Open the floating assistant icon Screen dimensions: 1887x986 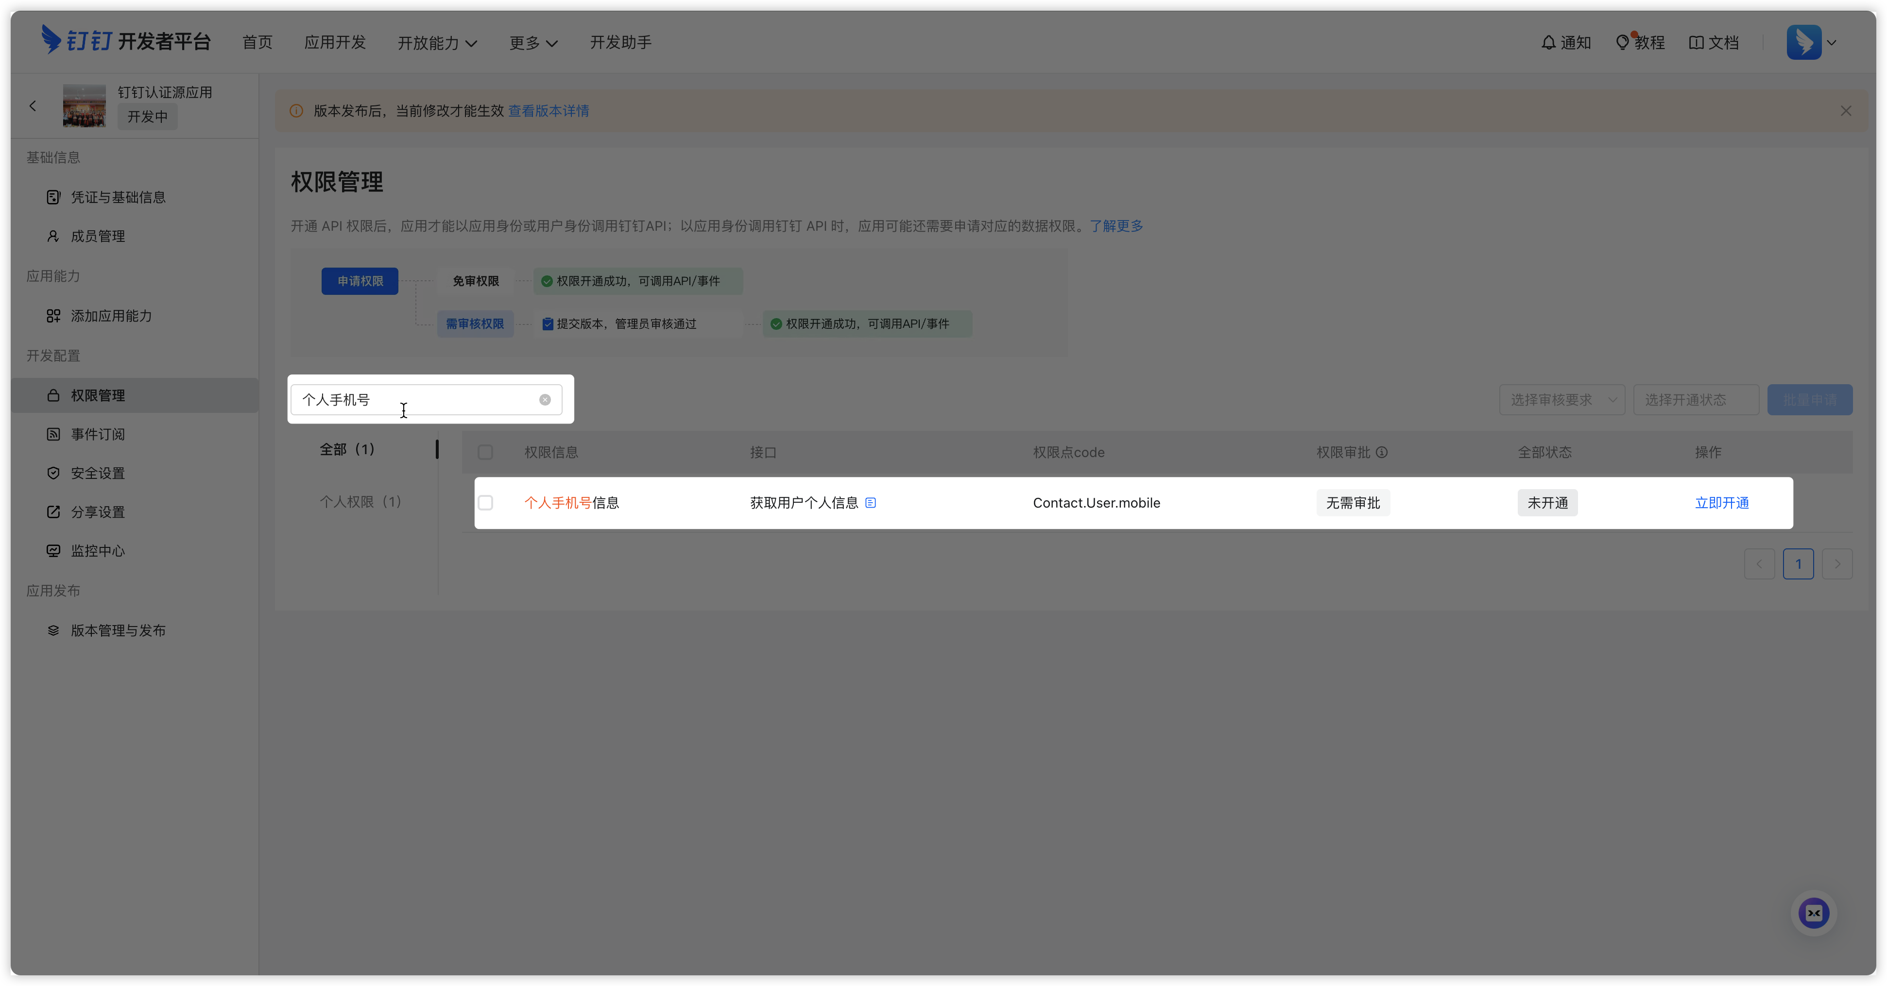[x=1813, y=913]
